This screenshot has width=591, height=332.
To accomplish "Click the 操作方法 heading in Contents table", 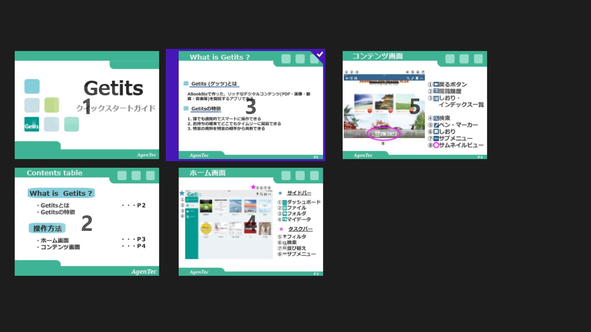I will [x=47, y=228].
